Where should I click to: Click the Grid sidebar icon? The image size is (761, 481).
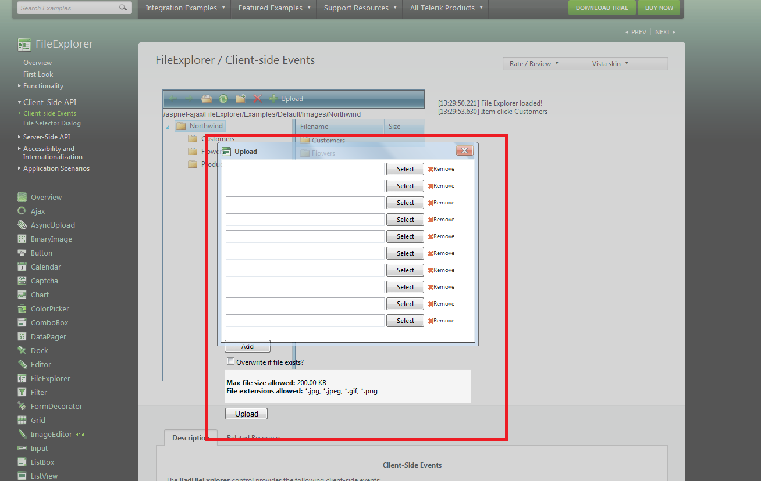pos(22,420)
